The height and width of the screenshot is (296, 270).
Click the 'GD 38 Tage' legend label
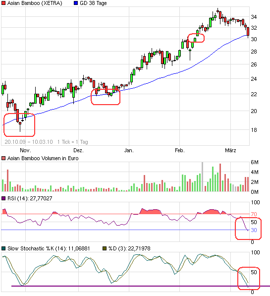[x=93, y=3]
